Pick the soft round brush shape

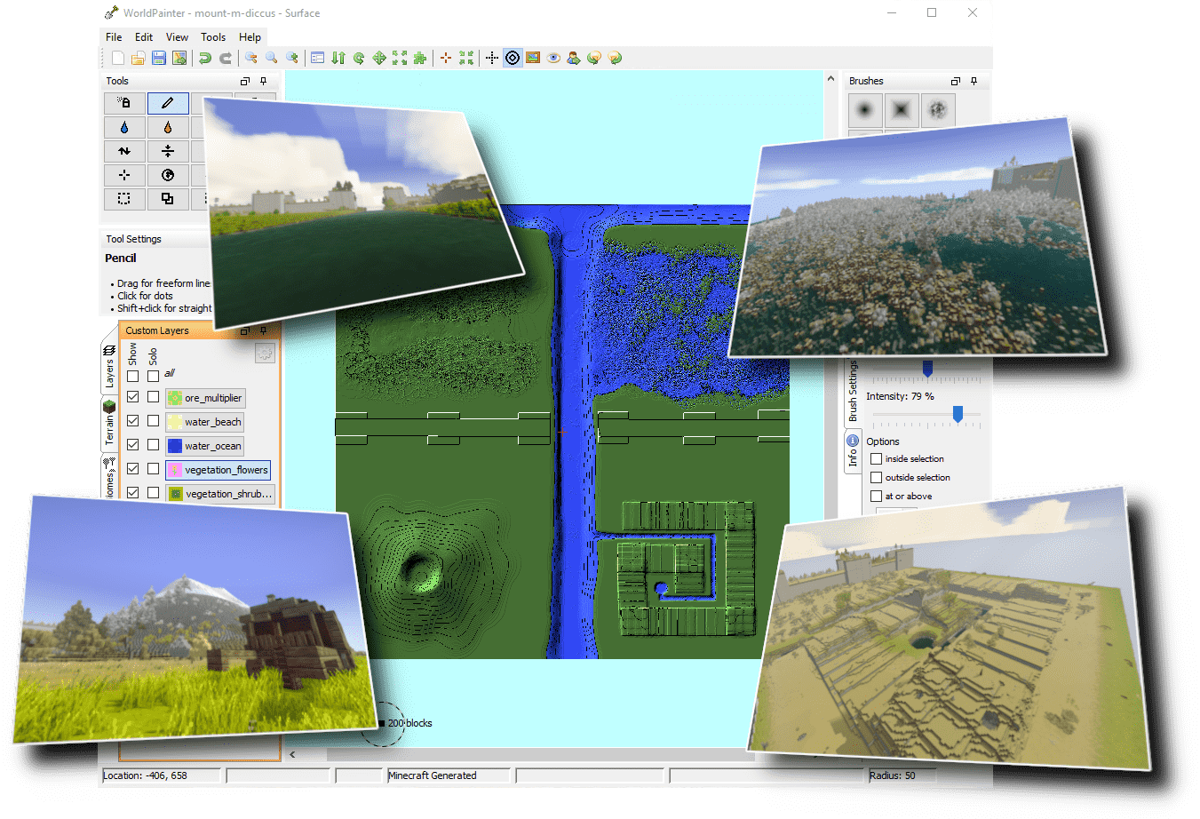coord(864,110)
